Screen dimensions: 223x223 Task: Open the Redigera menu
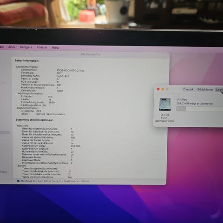tap(26, 47)
